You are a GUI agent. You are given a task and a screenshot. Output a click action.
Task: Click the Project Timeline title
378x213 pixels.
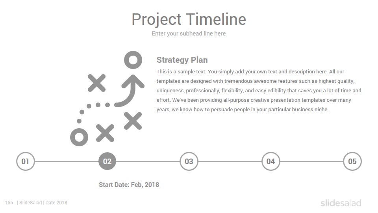pos(189,19)
